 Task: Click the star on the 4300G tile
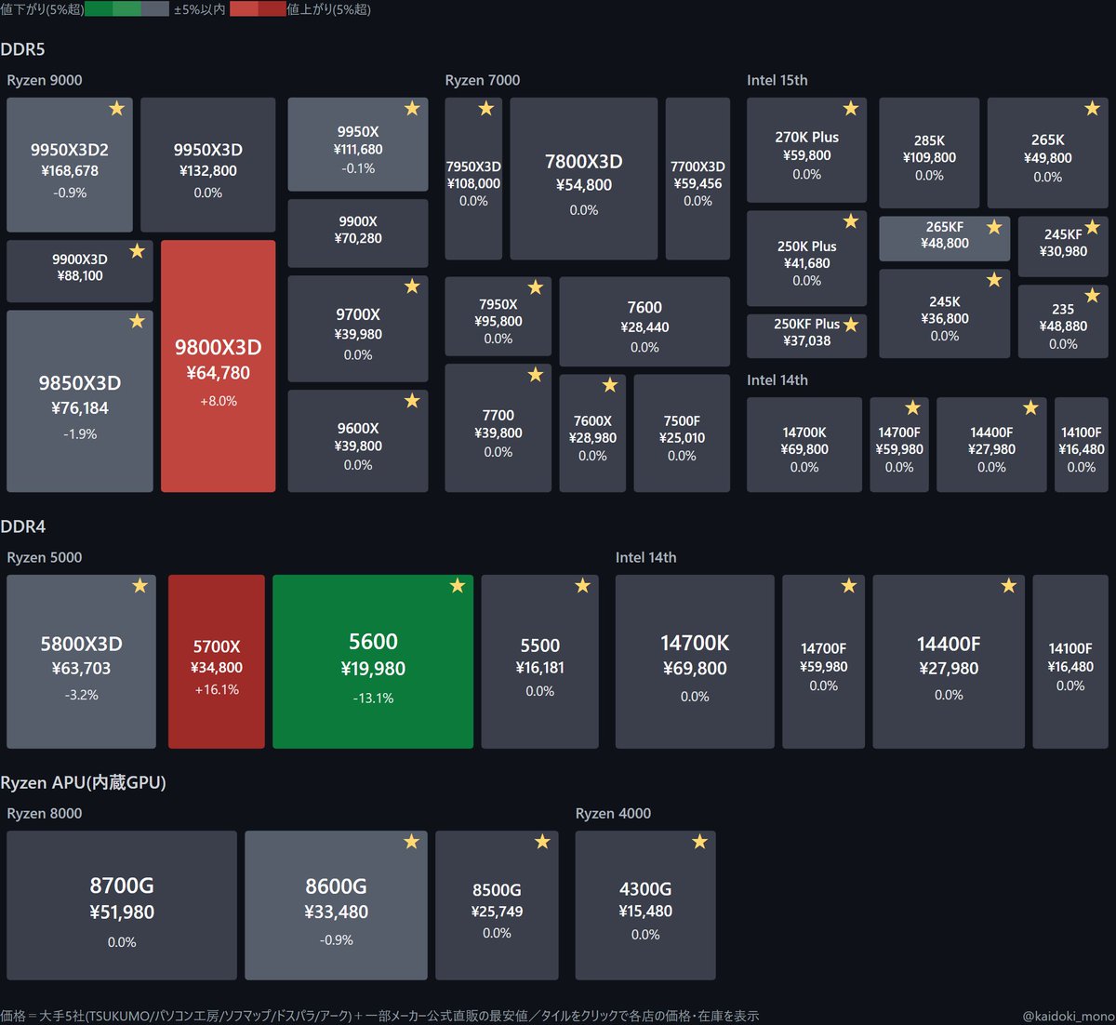[699, 842]
